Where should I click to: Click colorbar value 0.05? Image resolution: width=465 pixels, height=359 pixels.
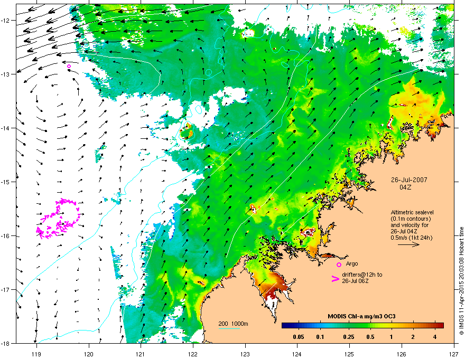click(x=299, y=337)
